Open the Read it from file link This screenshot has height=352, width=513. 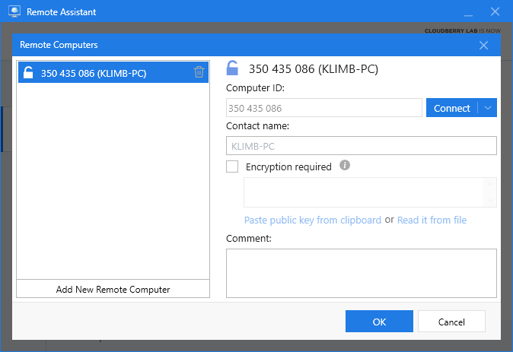point(432,220)
